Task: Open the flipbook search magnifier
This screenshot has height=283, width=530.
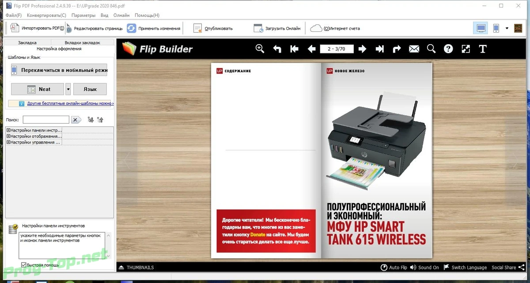Action: click(x=431, y=49)
